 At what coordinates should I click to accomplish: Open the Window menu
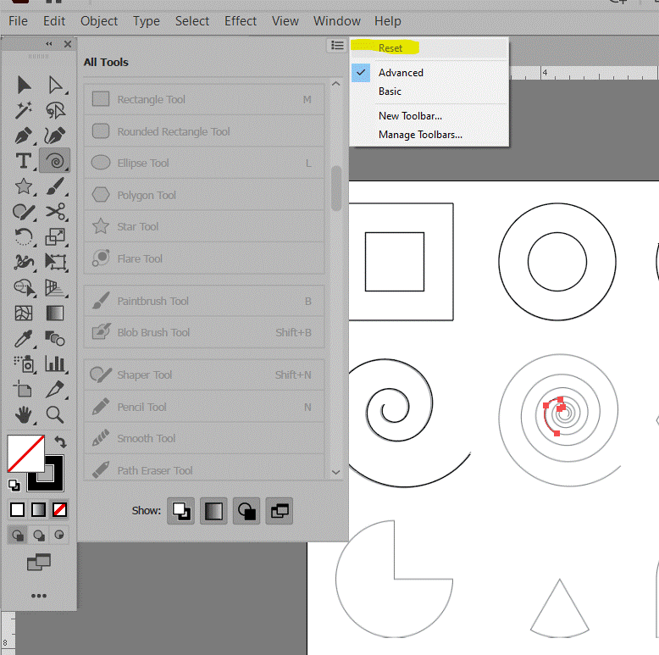coord(337,21)
